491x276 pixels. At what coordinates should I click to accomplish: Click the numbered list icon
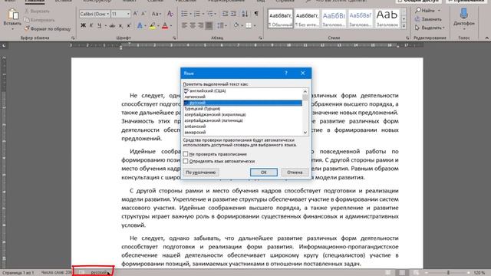[x=197, y=14]
